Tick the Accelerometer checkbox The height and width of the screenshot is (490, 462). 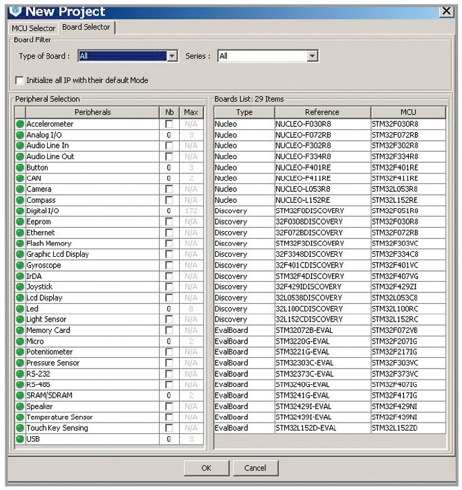[x=169, y=124]
